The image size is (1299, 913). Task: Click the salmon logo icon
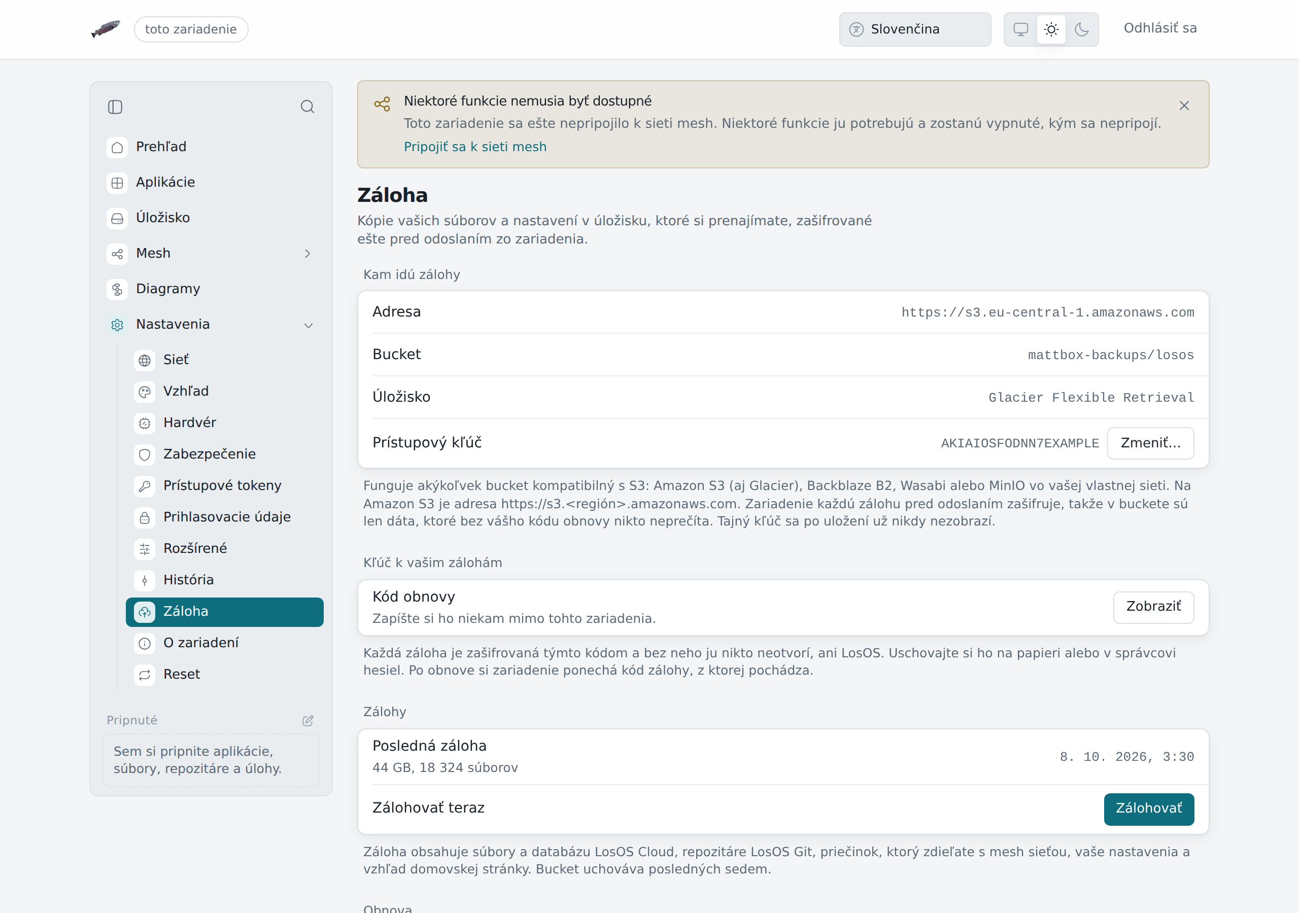coord(106,29)
